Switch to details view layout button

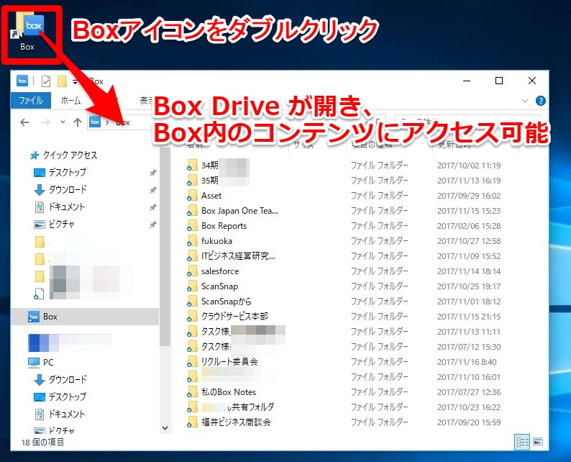point(522,443)
